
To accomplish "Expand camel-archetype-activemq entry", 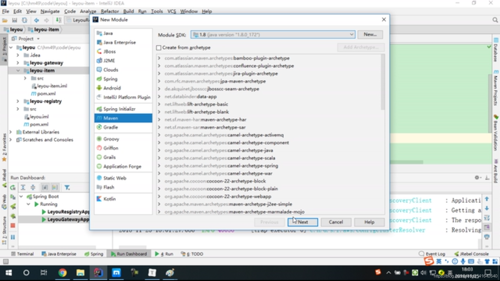I will tap(159, 135).
